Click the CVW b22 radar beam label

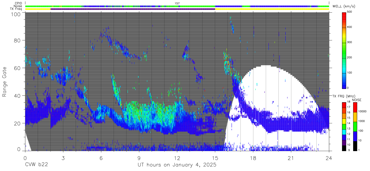pyautogui.click(x=36, y=165)
